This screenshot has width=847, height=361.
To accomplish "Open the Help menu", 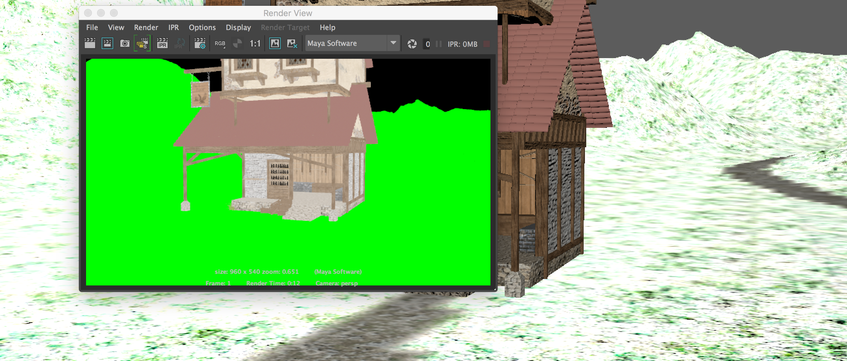I will coord(327,27).
